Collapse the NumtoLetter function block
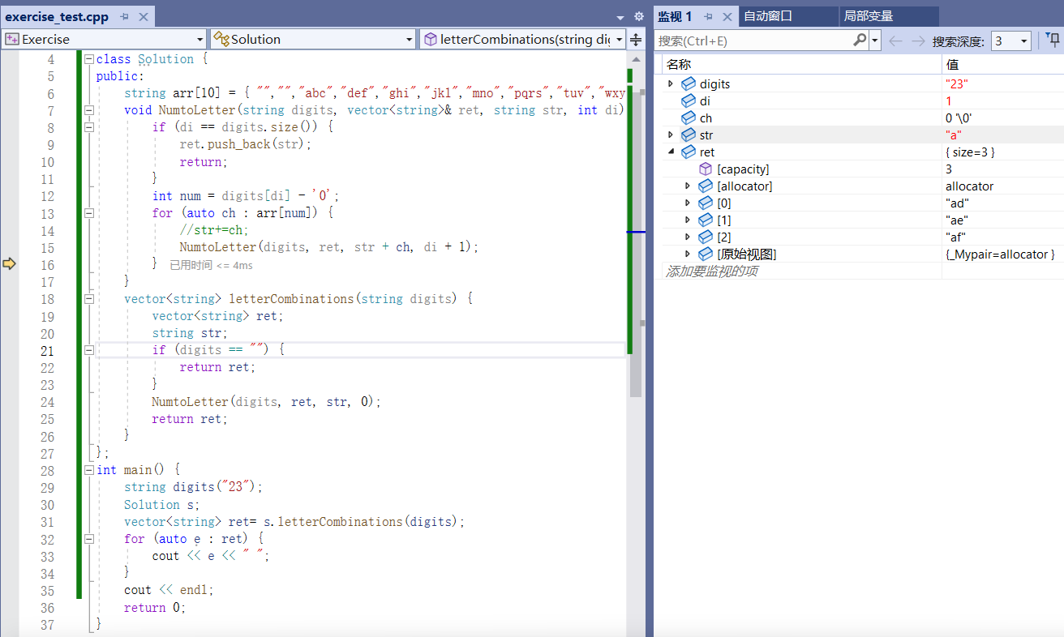Screen dimensions: 1064x637 coord(89,110)
